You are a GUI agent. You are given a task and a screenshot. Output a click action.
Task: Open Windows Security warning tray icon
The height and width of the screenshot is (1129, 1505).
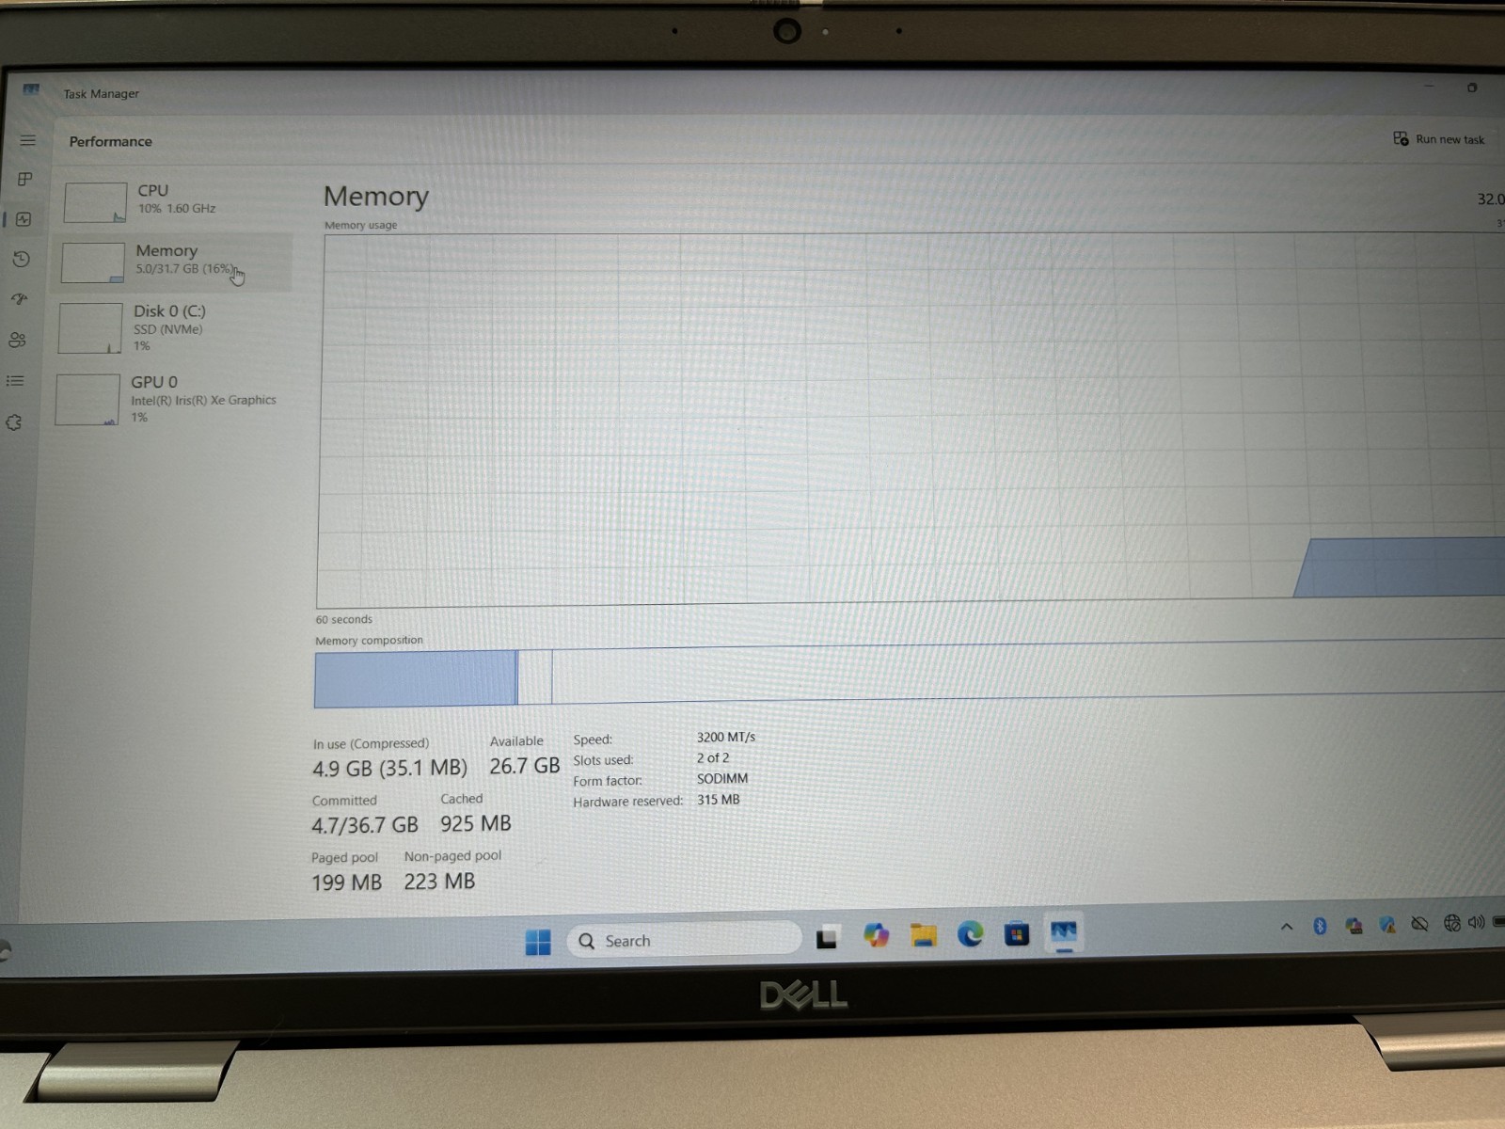(1387, 925)
